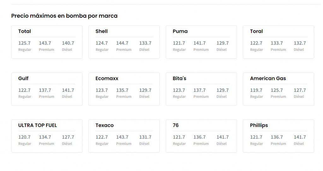Click the 76 brand card title
Viewport: 323px width, 171px height.
176,125
